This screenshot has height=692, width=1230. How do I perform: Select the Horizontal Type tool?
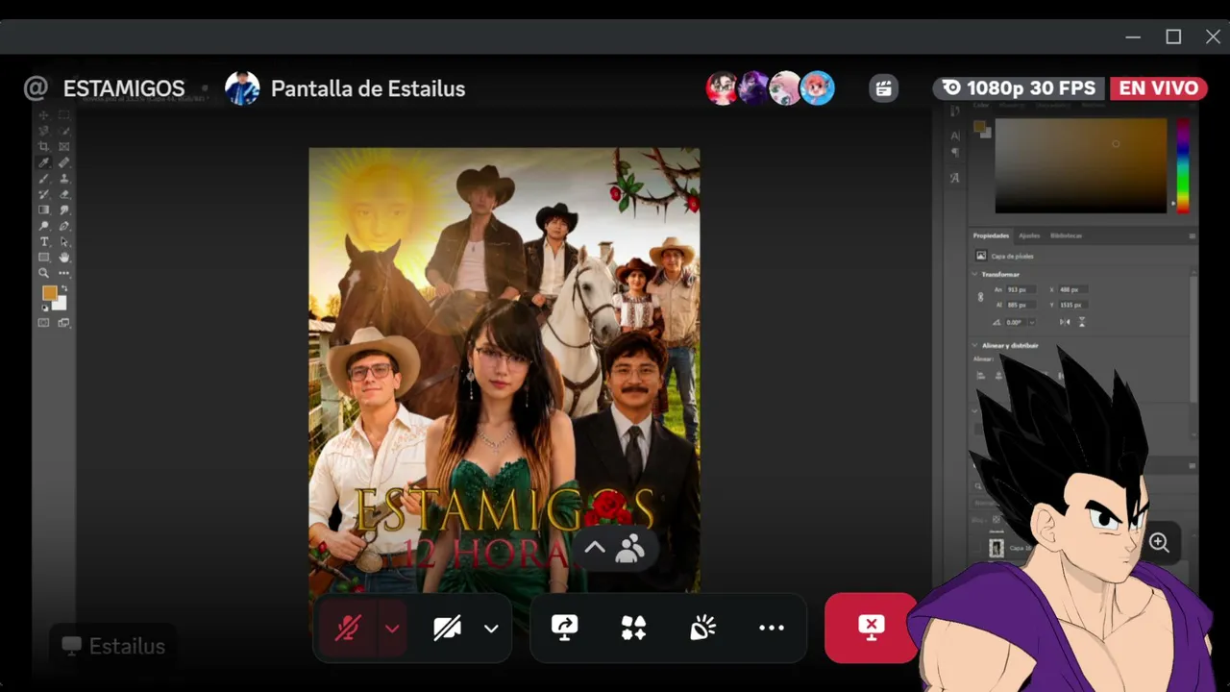pos(43,241)
